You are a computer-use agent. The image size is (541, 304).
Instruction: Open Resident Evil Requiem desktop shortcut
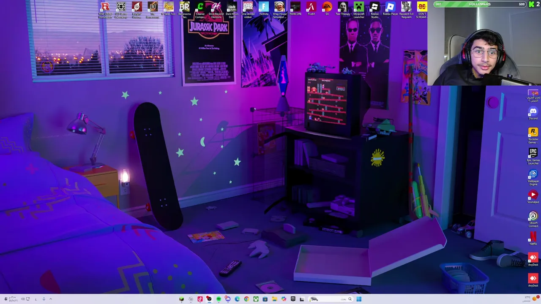pos(406,10)
